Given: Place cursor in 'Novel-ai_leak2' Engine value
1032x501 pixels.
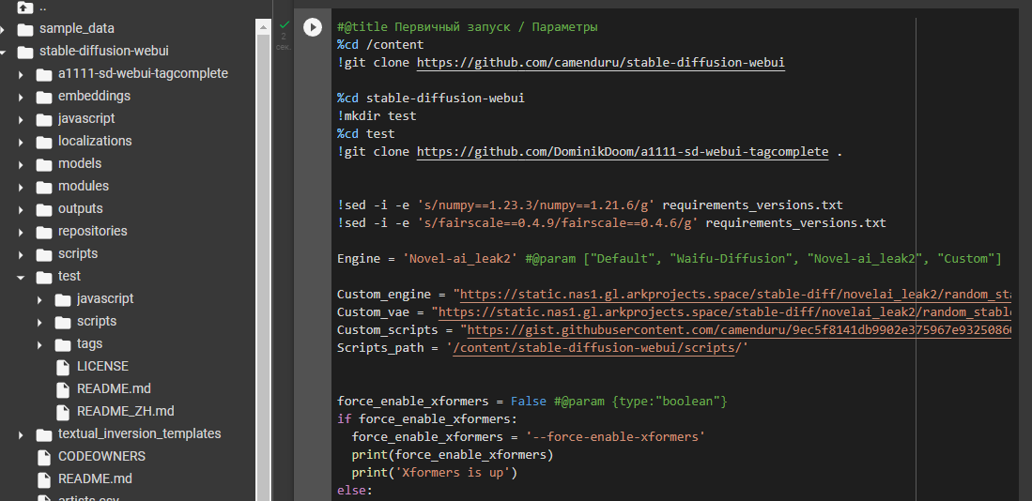Looking at the screenshot, I should [x=461, y=259].
